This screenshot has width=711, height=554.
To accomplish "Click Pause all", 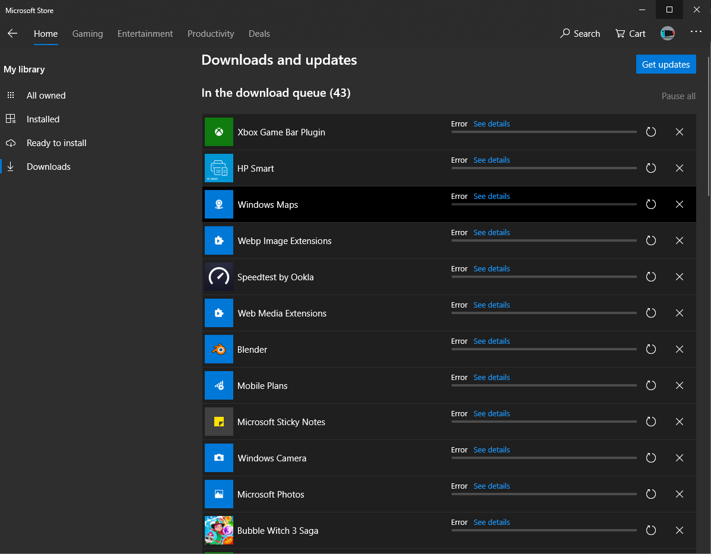I will pyautogui.click(x=678, y=96).
